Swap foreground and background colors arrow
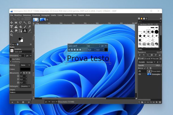173x115 pixels. [x=22, y=38]
